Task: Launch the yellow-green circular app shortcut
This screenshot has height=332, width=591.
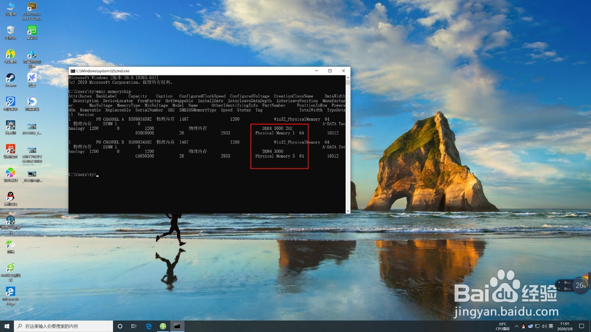Action: coord(11,57)
